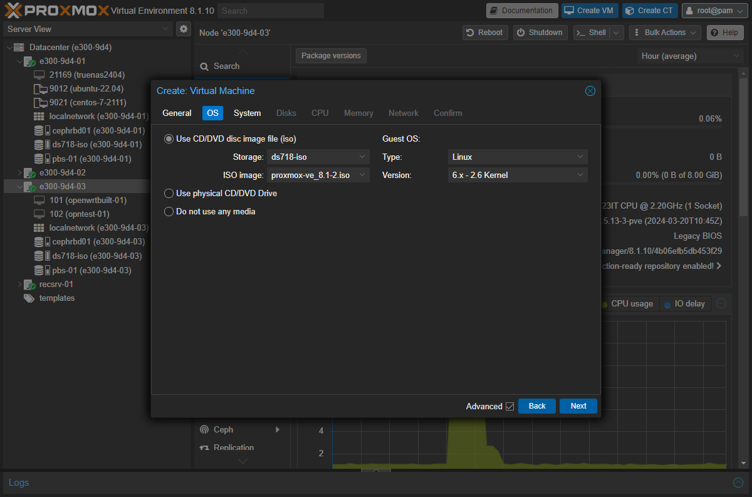The image size is (752, 497).
Task: Click the Proxmox logo
Action: point(57,10)
